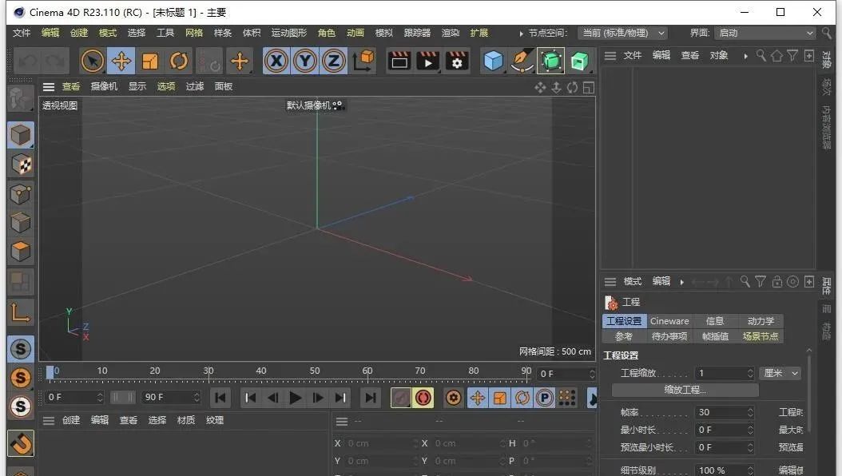This screenshot has width=842, height=476.
Task: Open the viewport 摄像机 menu
Action: click(104, 86)
